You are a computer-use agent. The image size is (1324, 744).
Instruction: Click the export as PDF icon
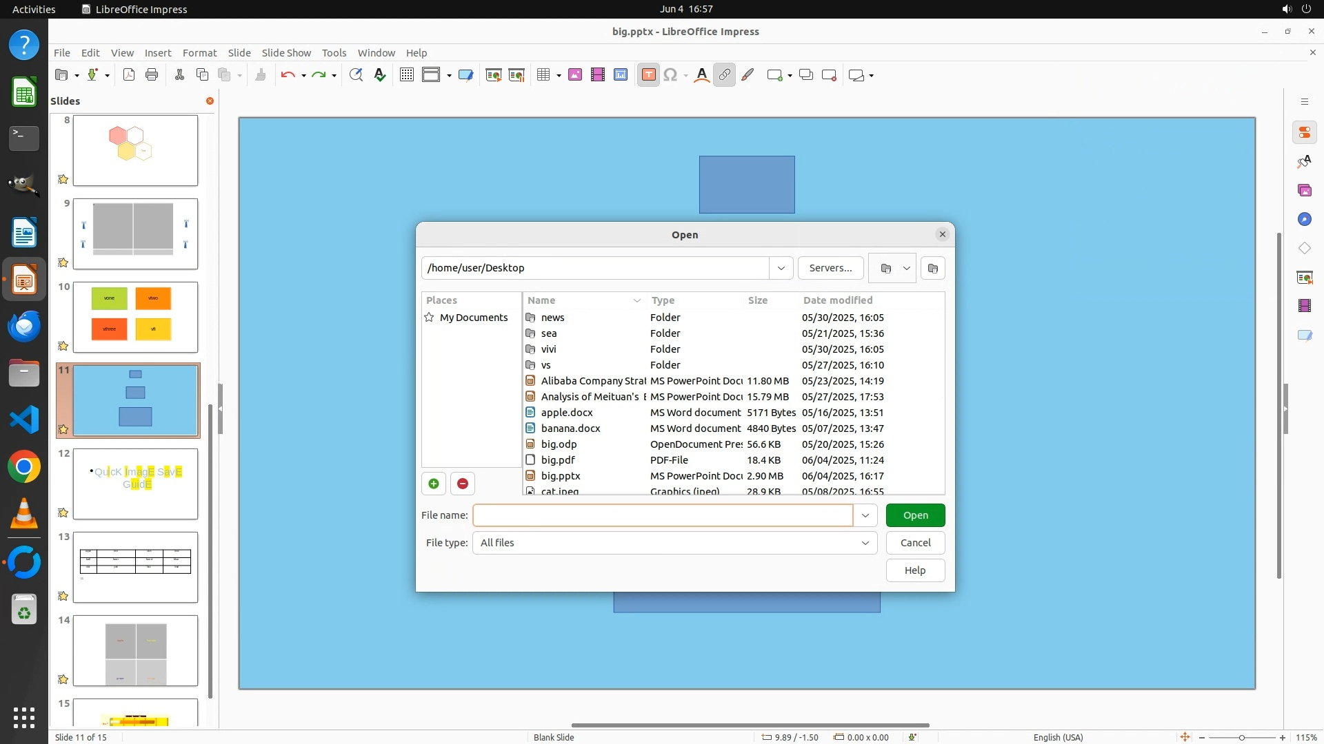tap(129, 75)
